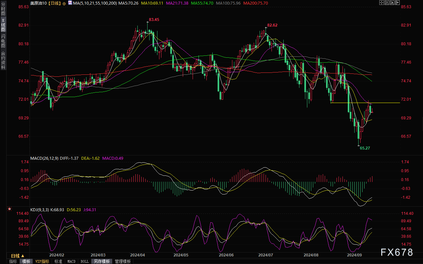Apply the MACD template in bottom bar
This screenshot has height=264, width=423.
pyautogui.click(x=71, y=261)
